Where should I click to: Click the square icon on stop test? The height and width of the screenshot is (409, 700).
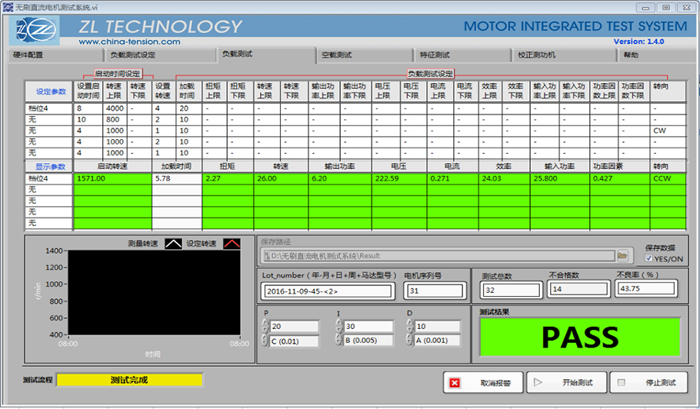[622, 382]
